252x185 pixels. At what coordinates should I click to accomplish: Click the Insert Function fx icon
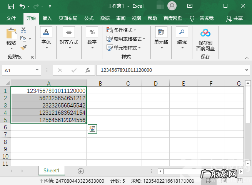[88, 70]
